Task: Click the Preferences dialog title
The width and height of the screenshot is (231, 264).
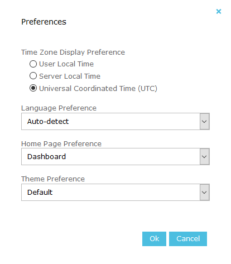Action: pyautogui.click(x=44, y=22)
